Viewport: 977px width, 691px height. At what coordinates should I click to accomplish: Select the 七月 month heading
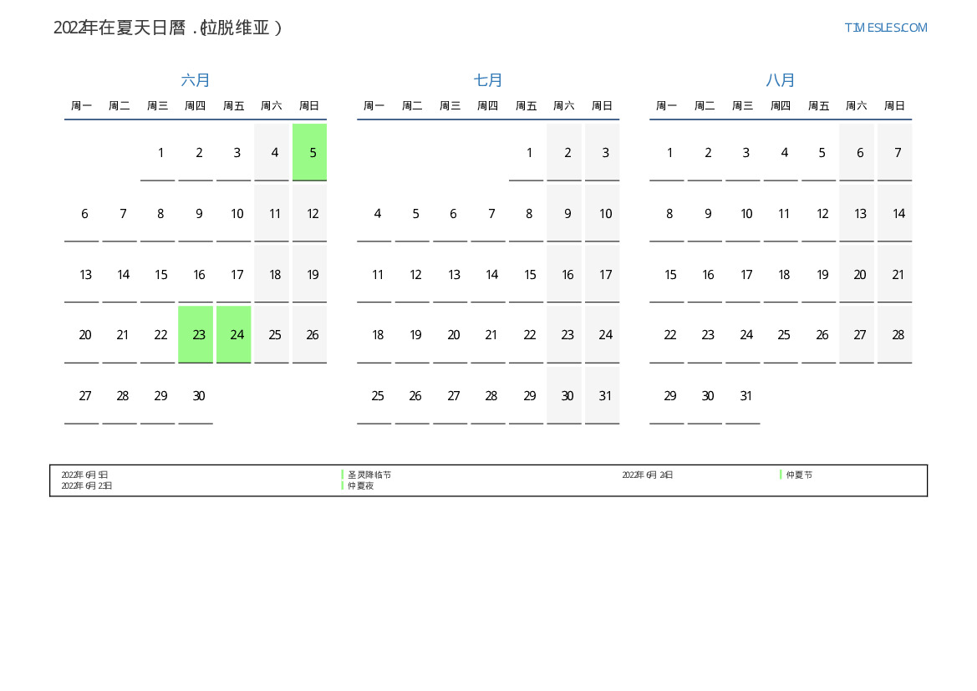click(488, 79)
